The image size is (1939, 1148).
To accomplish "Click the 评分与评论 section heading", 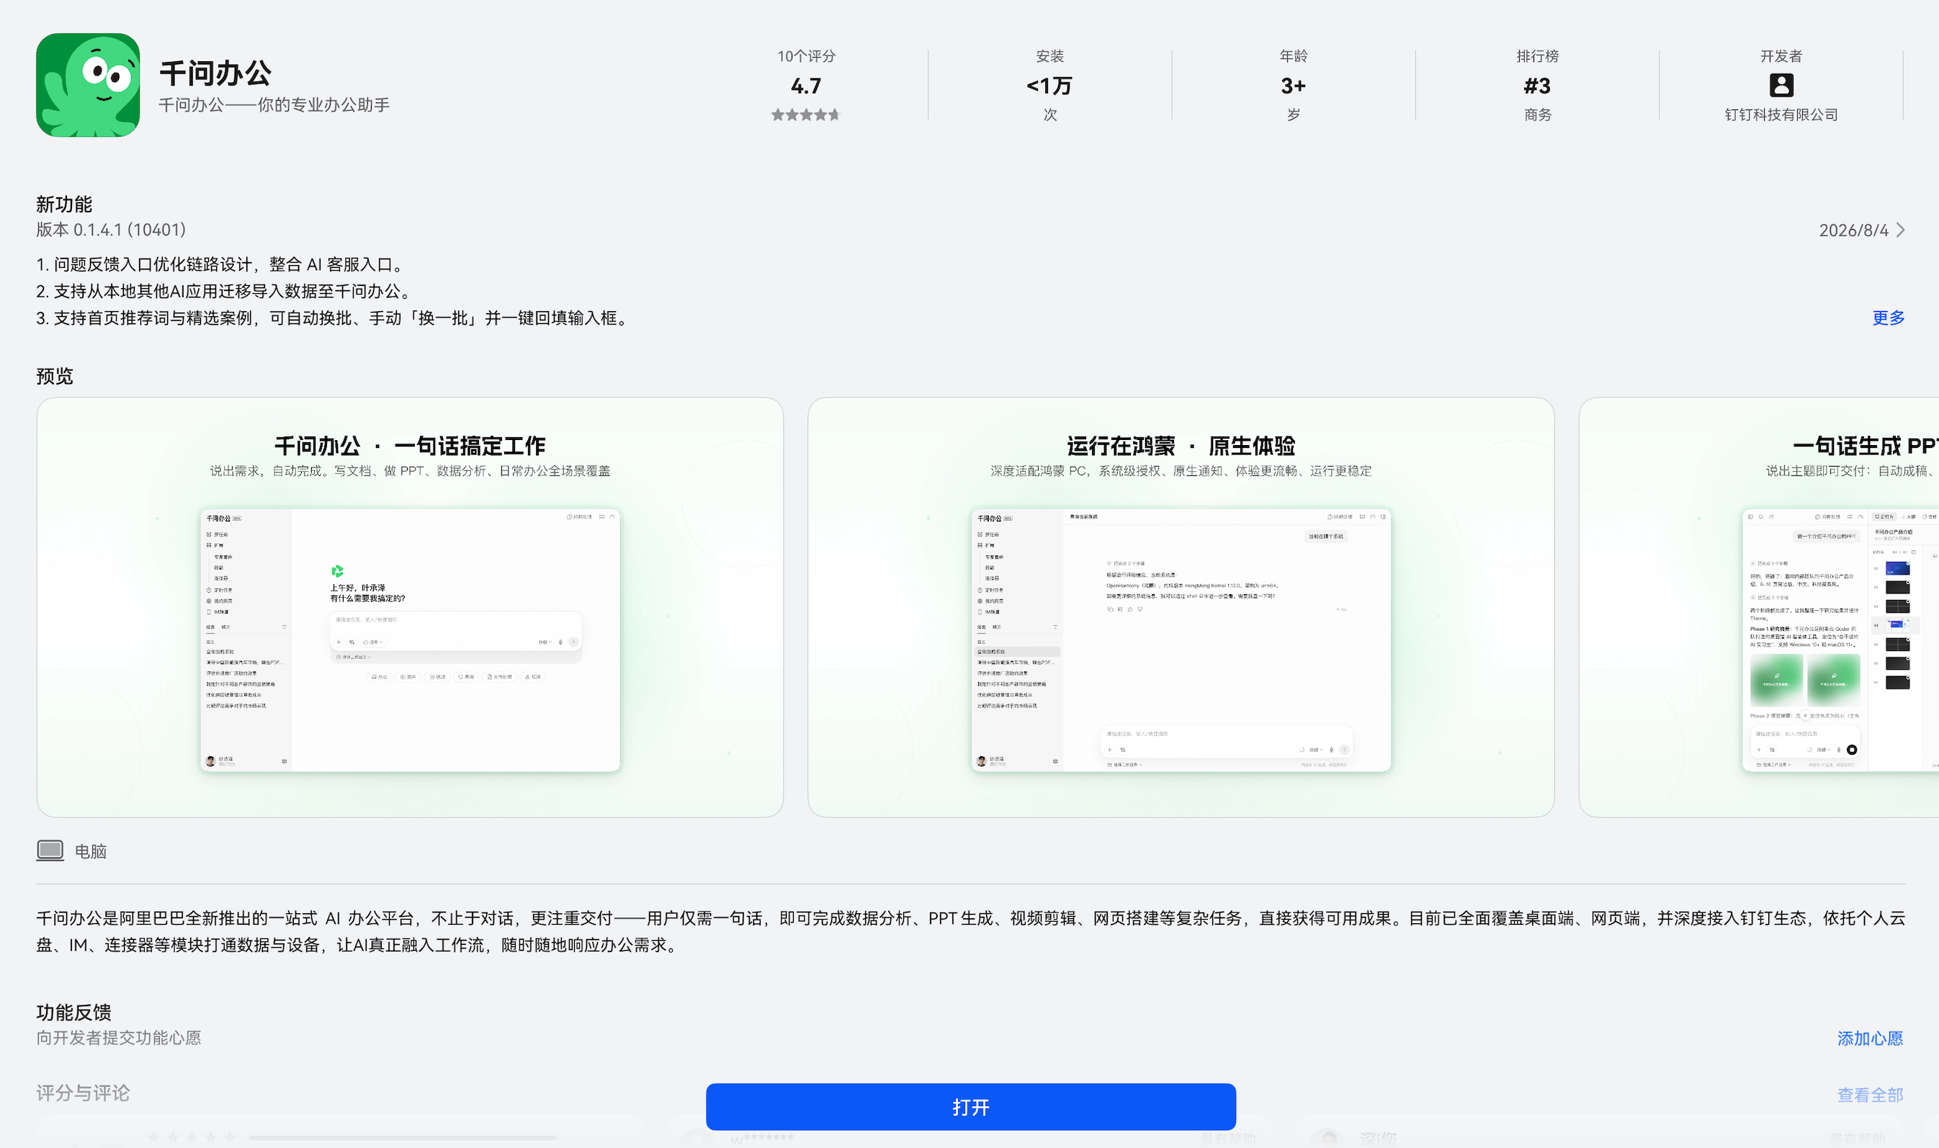I will (83, 1093).
